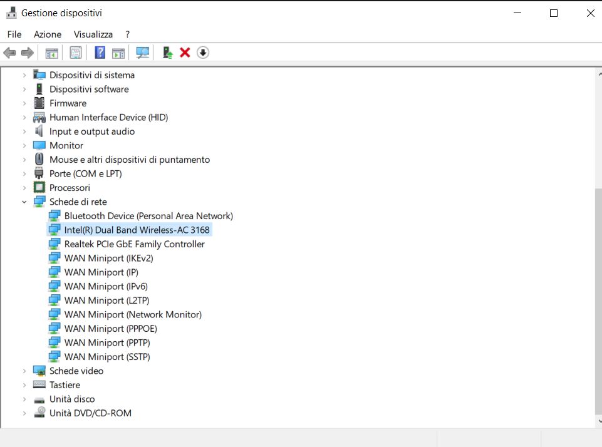
Task: Expand the Firmware node
Action: (x=24, y=103)
